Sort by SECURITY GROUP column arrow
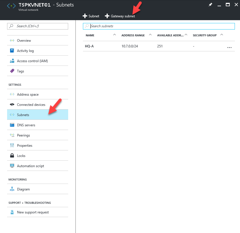The width and height of the screenshot is (240, 233). coord(222,35)
